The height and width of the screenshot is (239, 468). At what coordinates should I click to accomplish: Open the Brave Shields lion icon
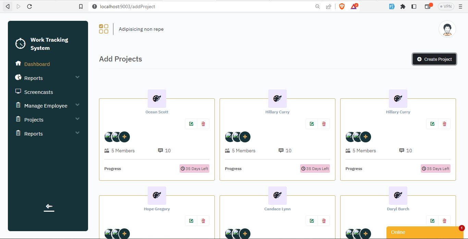342,6
